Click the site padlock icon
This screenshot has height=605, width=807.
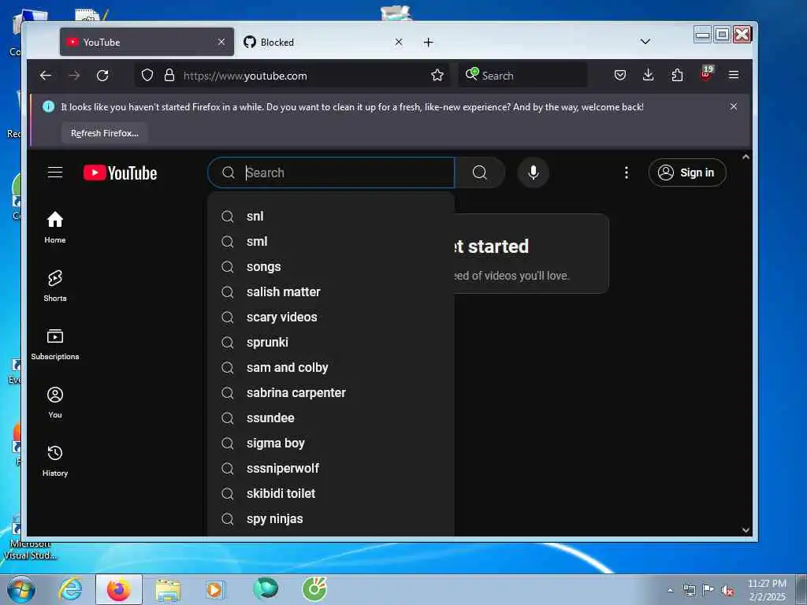pyautogui.click(x=169, y=76)
